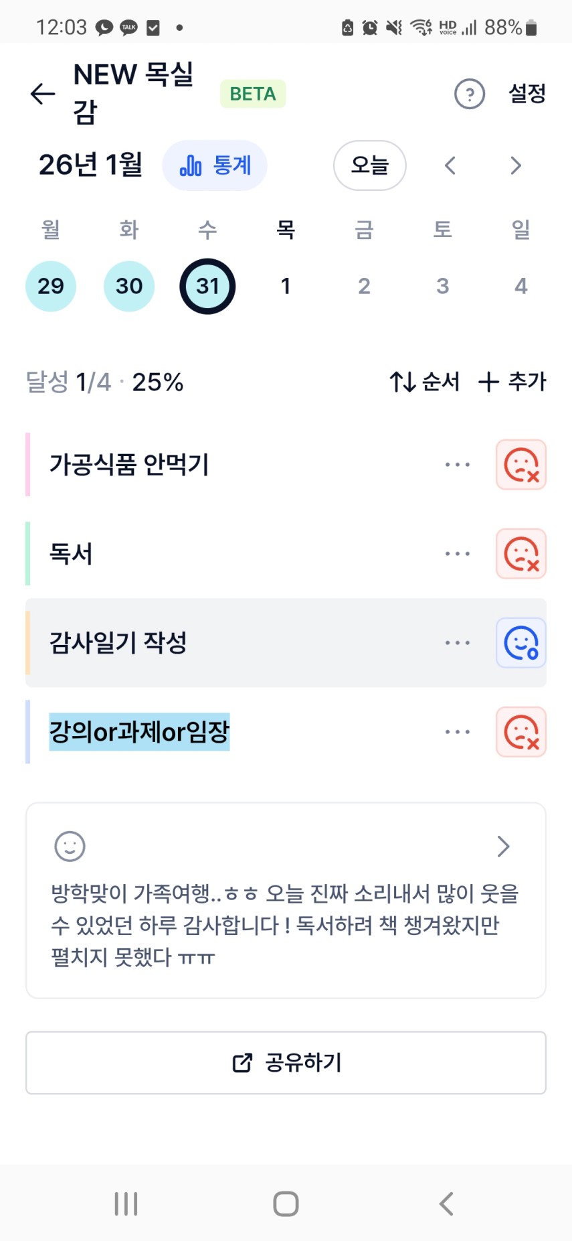Toggle 가공식품 안먹기 completion face
The height and width of the screenshot is (1241, 572).
coord(520,465)
